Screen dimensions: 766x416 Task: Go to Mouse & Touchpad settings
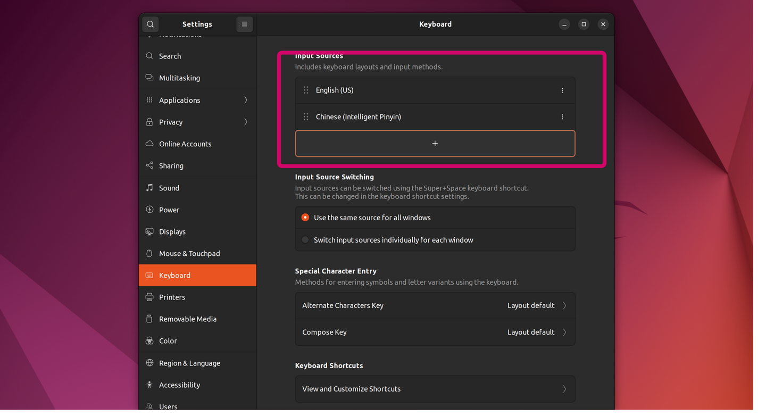(189, 254)
